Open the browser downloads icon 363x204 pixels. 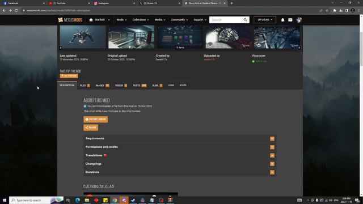[340, 10]
